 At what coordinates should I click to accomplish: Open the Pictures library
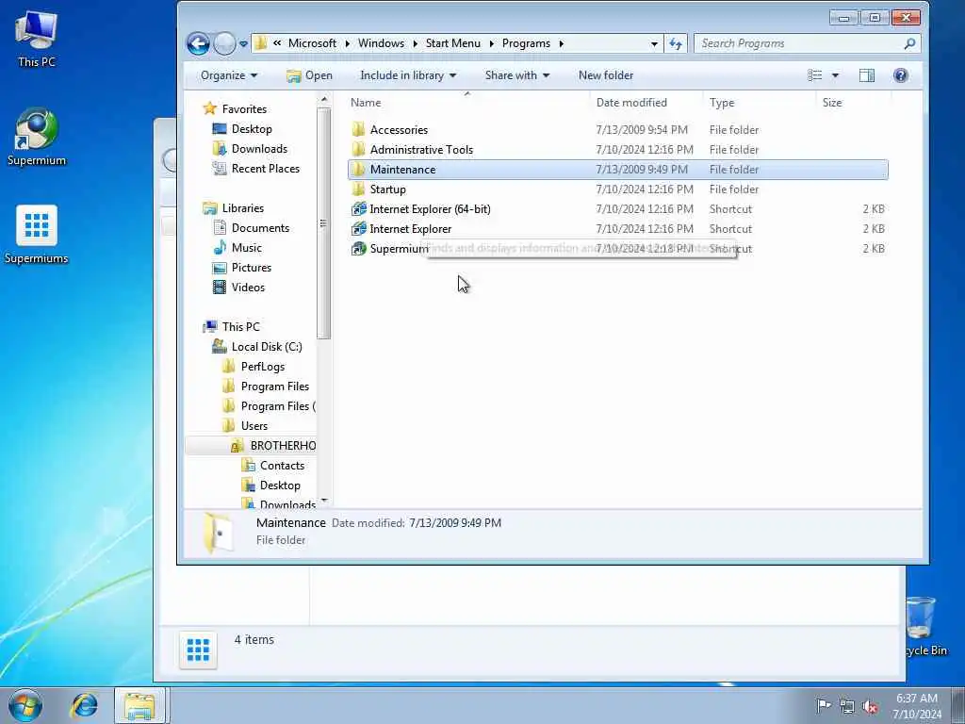pos(251,267)
